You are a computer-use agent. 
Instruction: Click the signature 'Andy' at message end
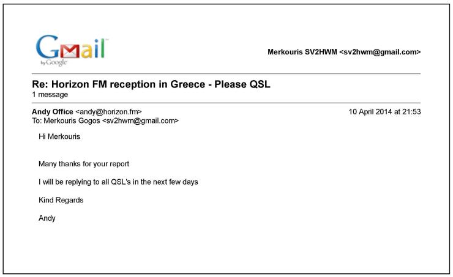(x=47, y=218)
